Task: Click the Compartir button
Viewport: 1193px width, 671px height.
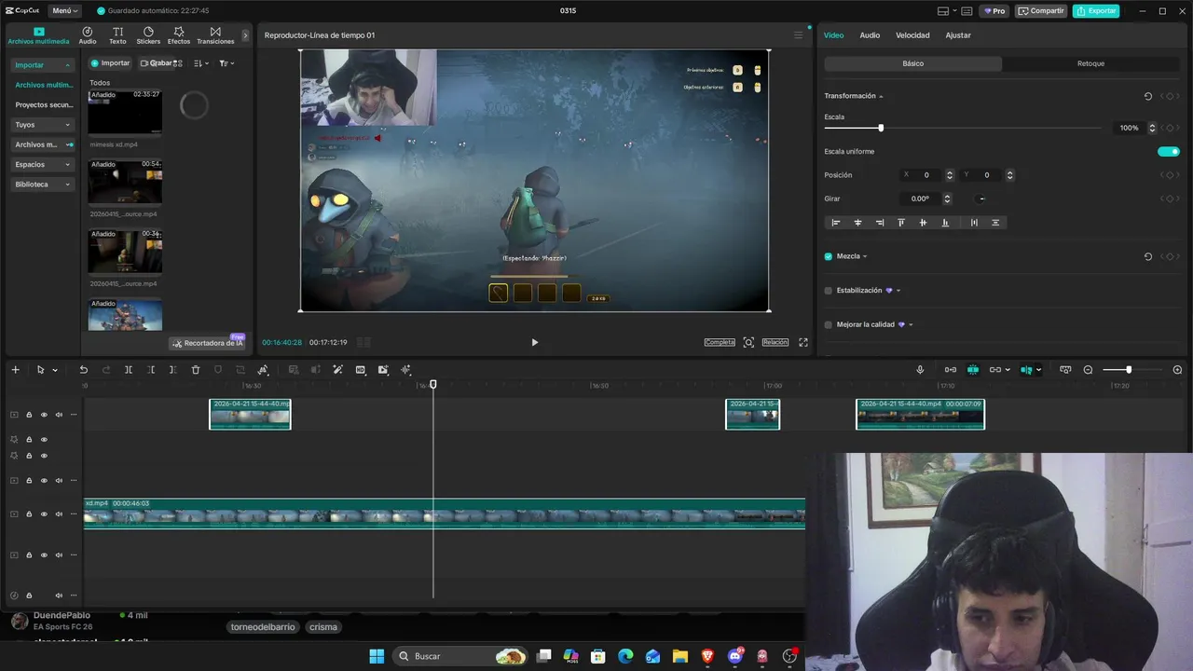Action: [x=1041, y=11]
